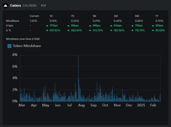
Task: Click the Aug x-axis label
Action: (x=81, y=105)
